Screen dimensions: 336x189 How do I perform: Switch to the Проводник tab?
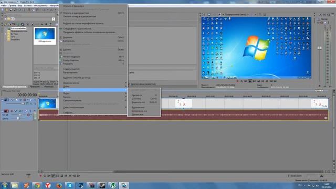pyautogui.click(x=35, y=87)
